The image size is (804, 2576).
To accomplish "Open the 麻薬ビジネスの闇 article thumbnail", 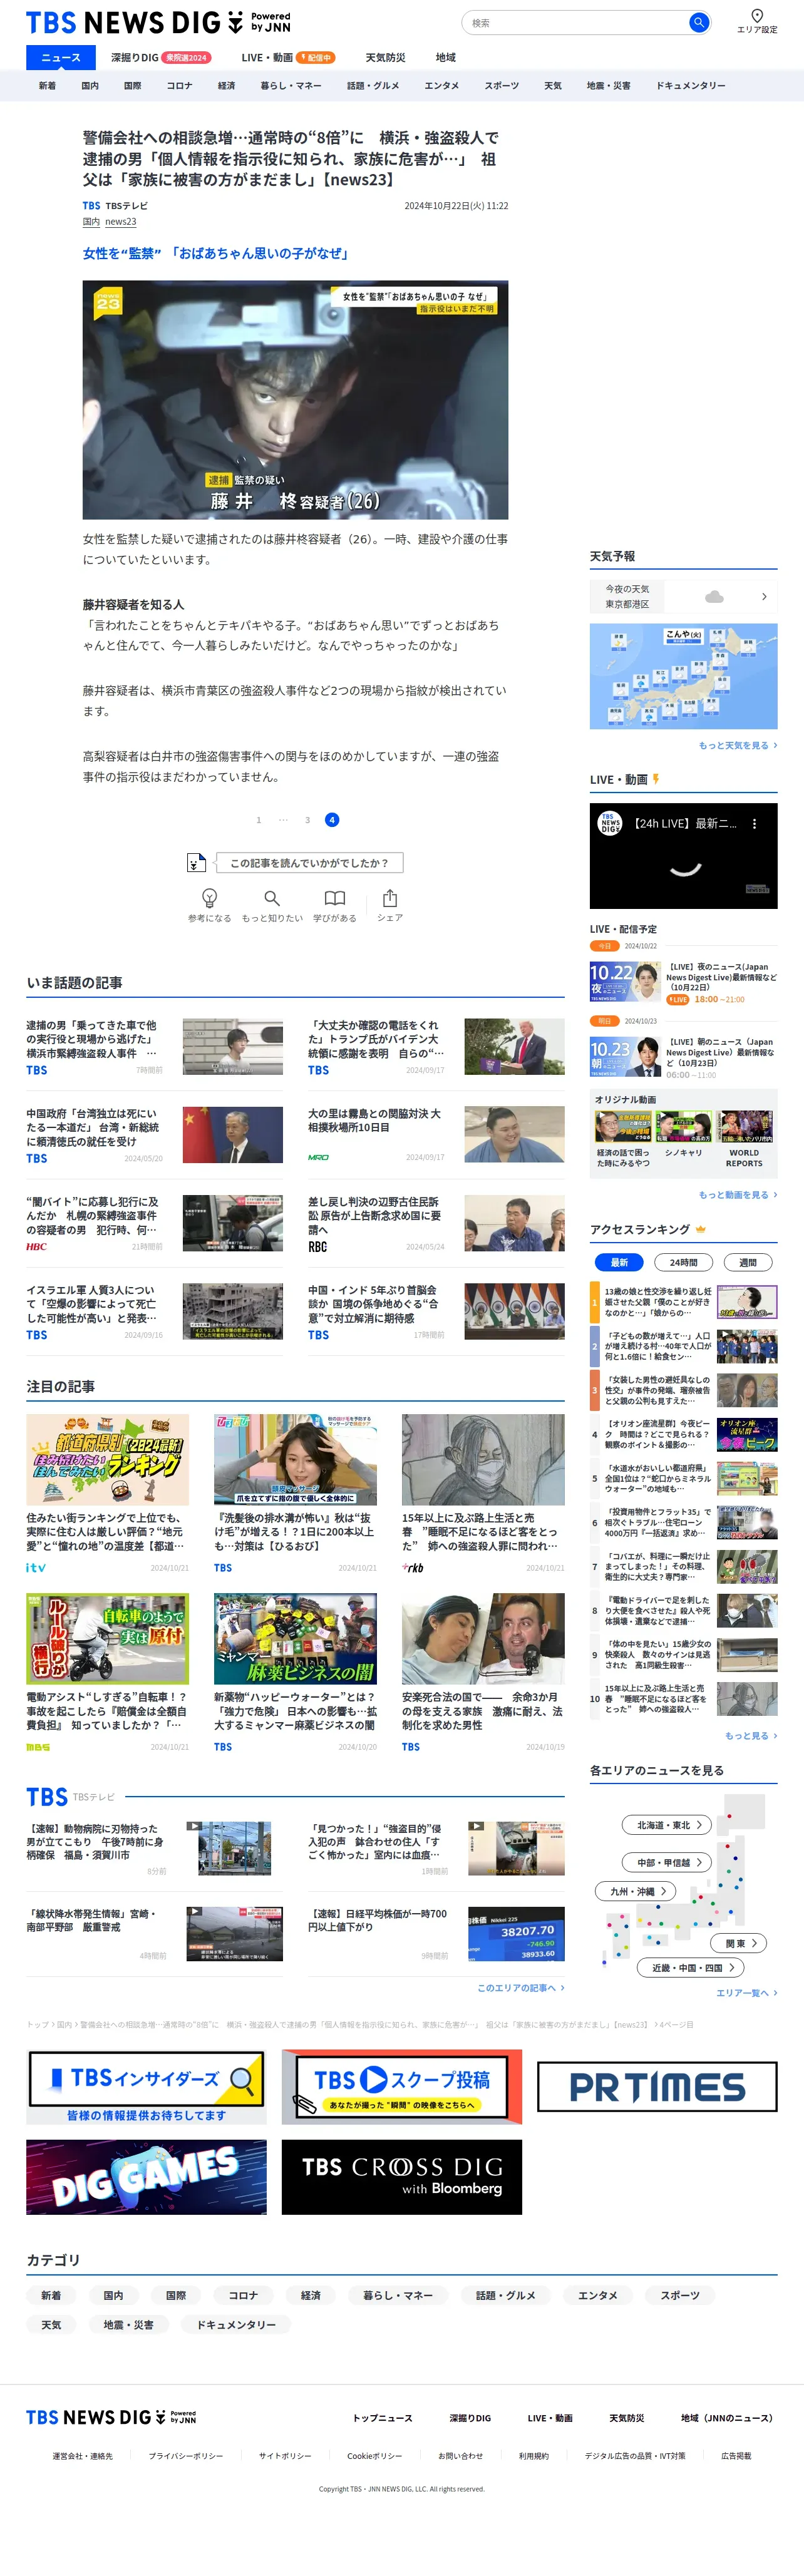I will point(295,1638).
